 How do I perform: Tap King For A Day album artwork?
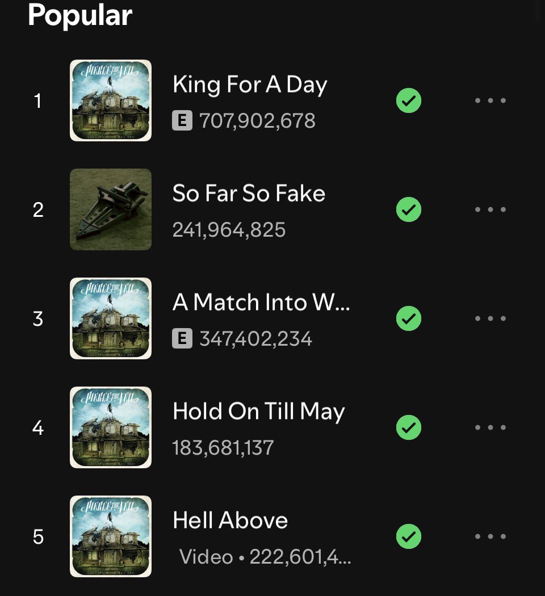click(111, 100)
